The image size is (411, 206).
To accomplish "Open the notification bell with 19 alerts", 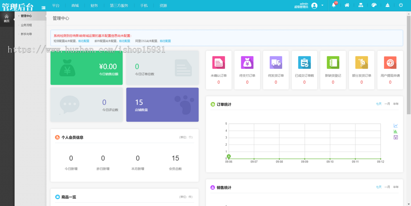I will (x=334, y=5).
